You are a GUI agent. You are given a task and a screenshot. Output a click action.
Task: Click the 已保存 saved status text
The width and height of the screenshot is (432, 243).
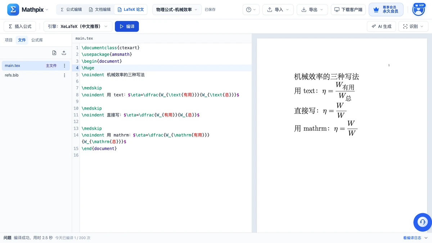210,10
